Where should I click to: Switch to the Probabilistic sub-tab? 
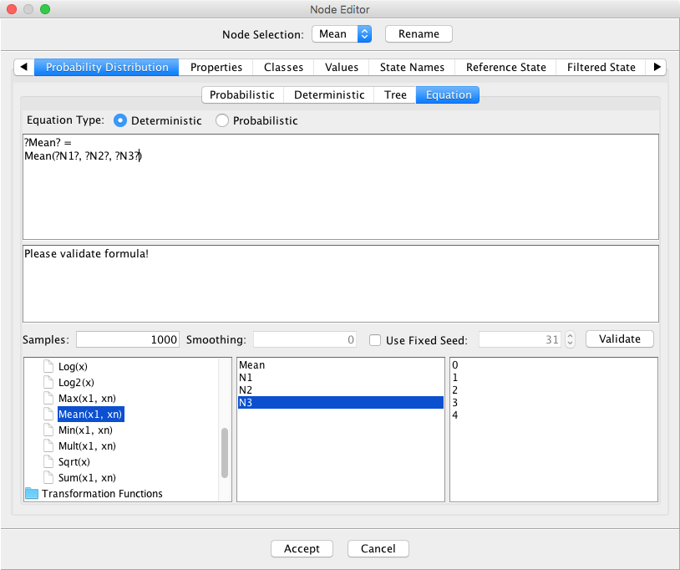click(242, 95)
